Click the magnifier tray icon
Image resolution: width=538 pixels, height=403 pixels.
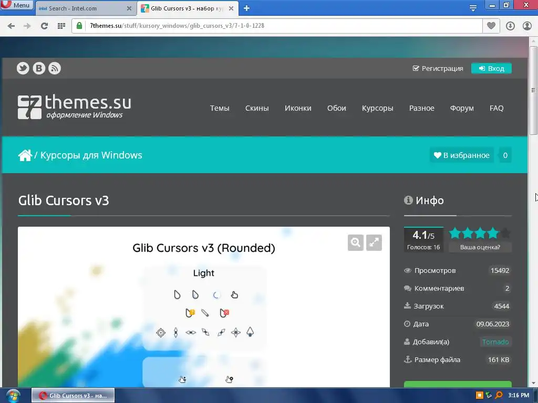click(x=499, y=396)
